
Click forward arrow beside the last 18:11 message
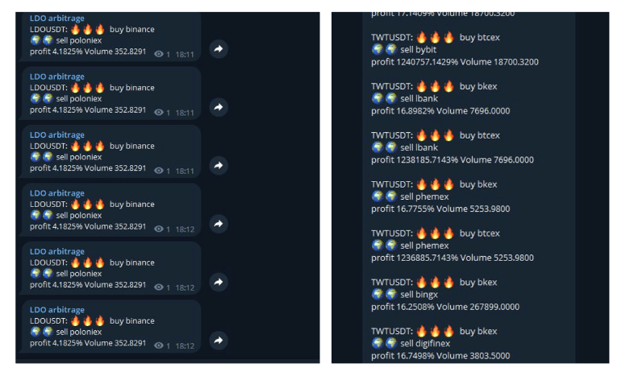point(219,165)
